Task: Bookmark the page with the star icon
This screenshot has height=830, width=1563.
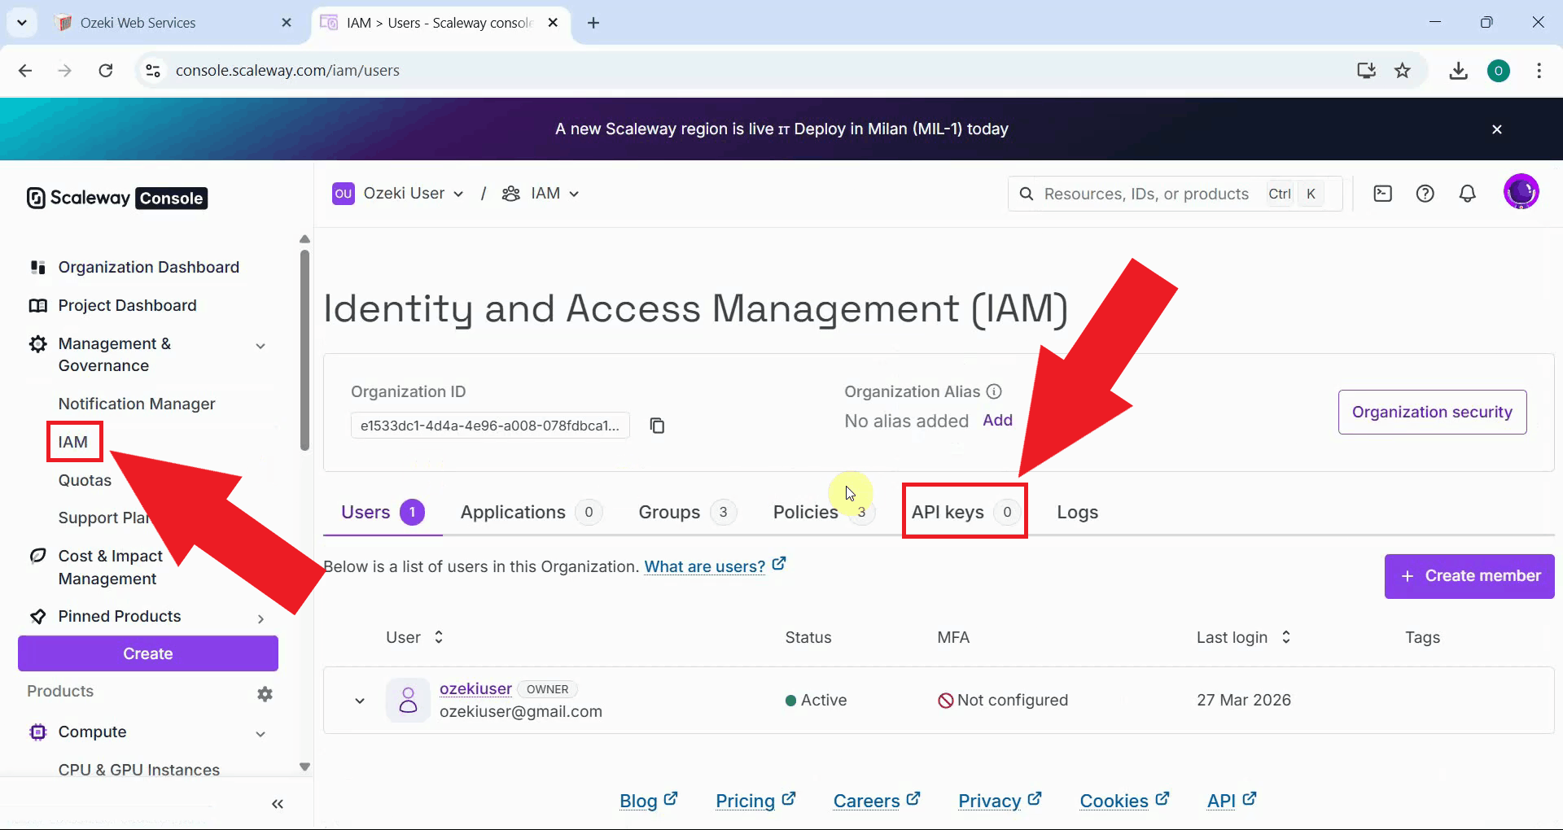Action: pos(1403,70)
